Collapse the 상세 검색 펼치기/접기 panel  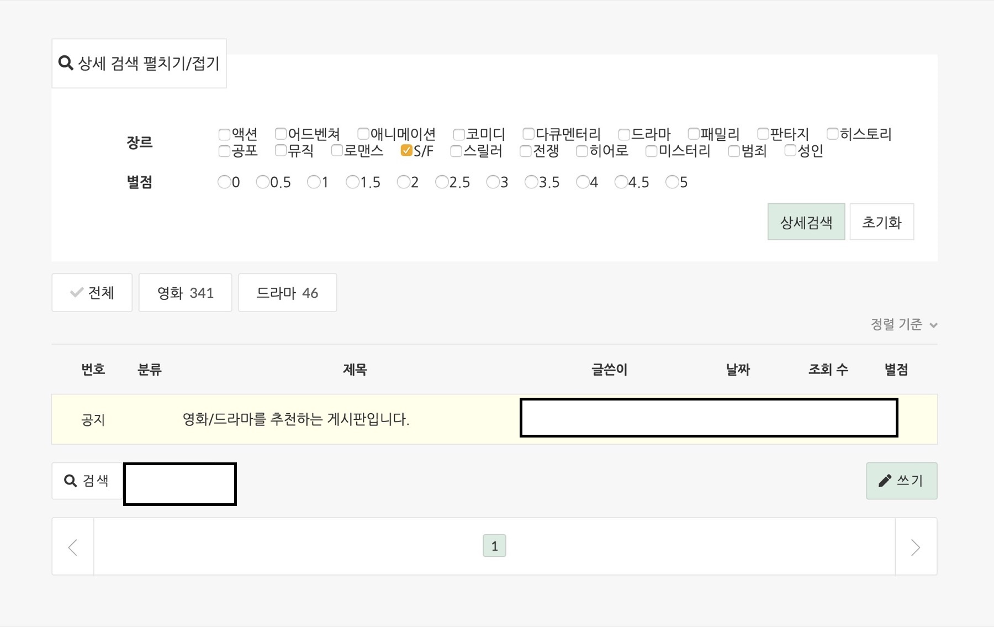[x=139, y=64]
